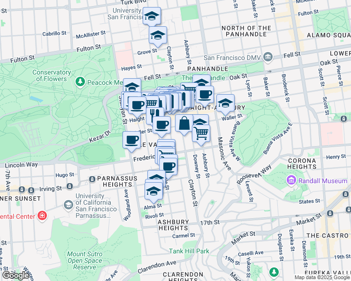Select the graduation cap marker above Waller St label
351x281 pixels.
pyautogui.click(x=225, y=104)
